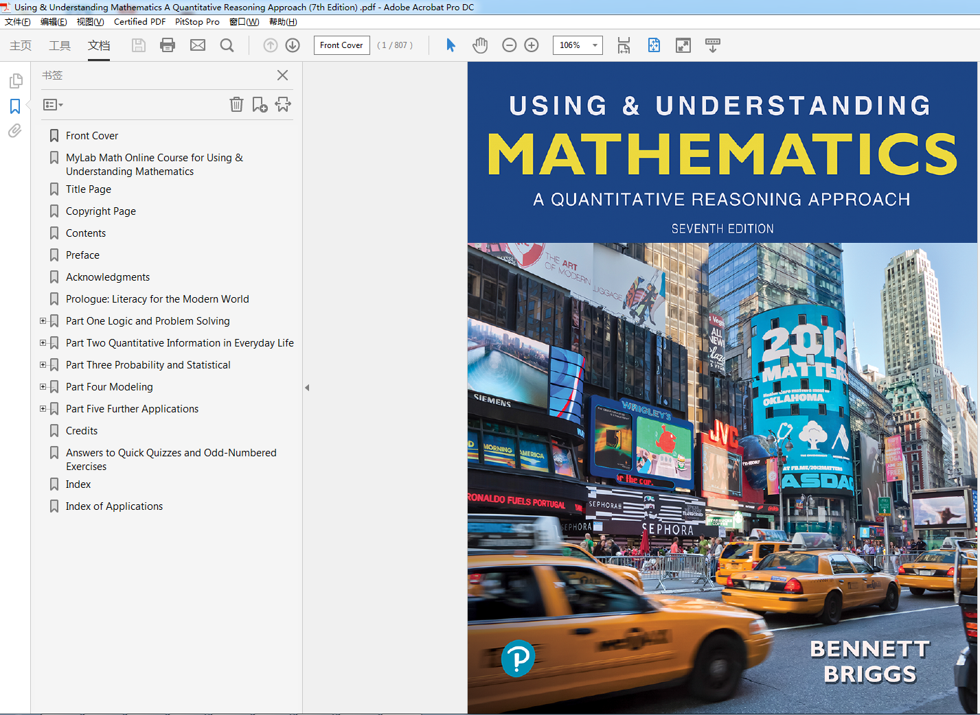The height and width of the screenshot is (715, 980).
Task: Switch to the 主页 tab
Action: (21, 45)
